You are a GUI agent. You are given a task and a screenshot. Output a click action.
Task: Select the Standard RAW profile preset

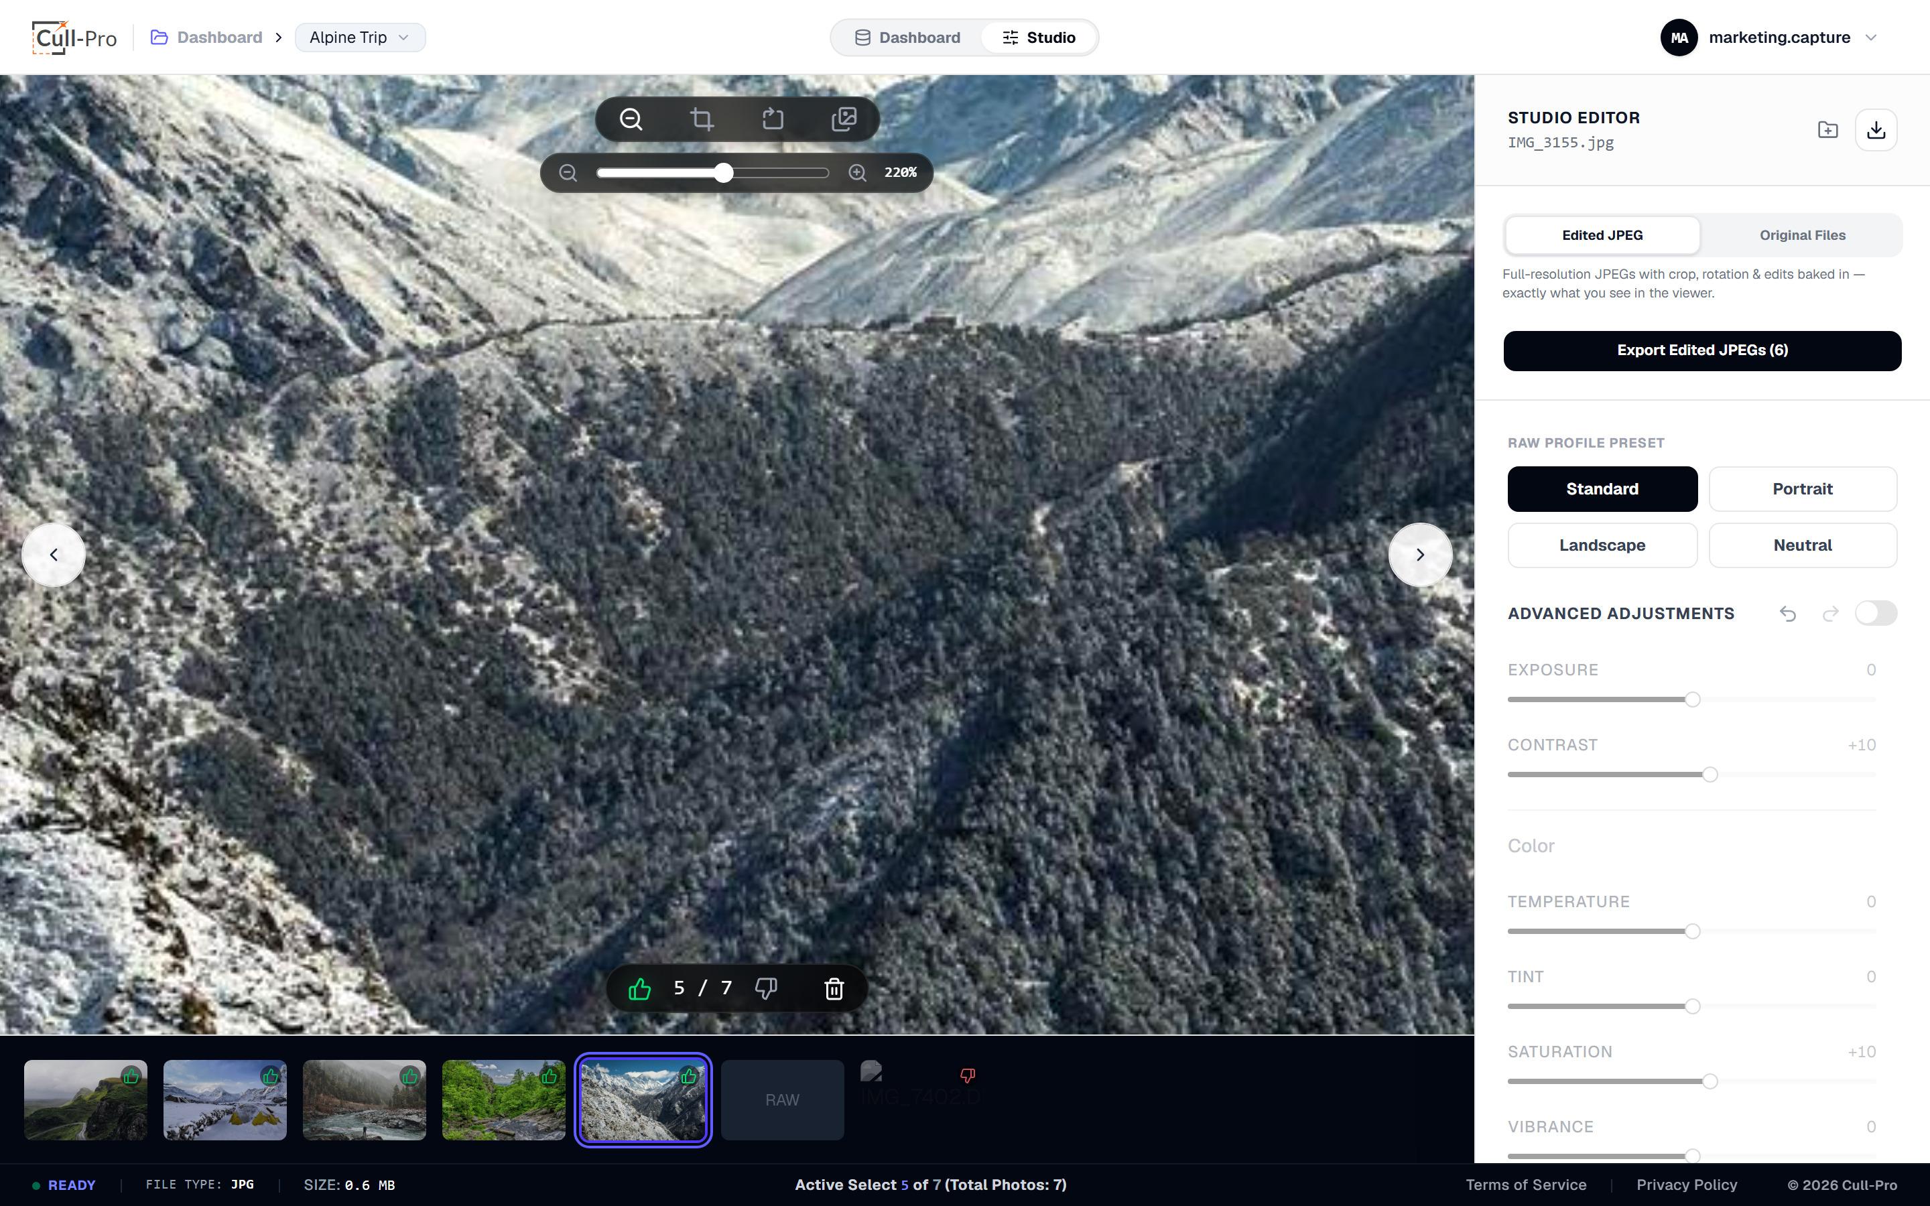coord(1602,489)
